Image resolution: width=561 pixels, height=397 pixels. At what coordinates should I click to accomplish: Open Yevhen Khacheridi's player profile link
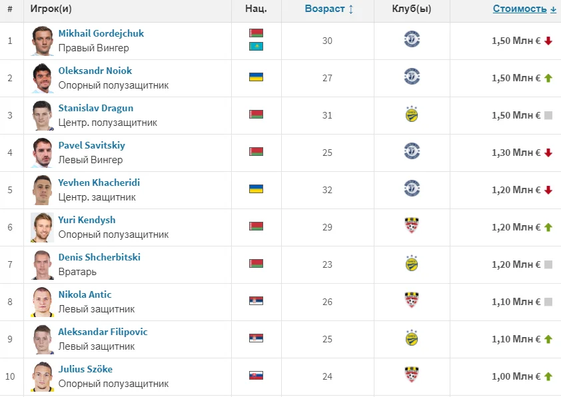(x=99, y=183)
